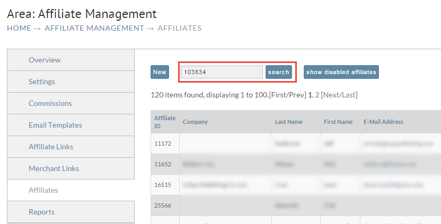
Task: Open the Reports sidebar item
Action: [71, 212]
